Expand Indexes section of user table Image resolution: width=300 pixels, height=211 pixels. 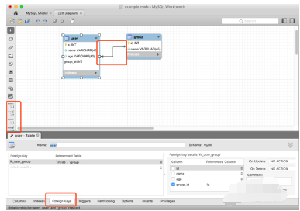tap(96, 73)
